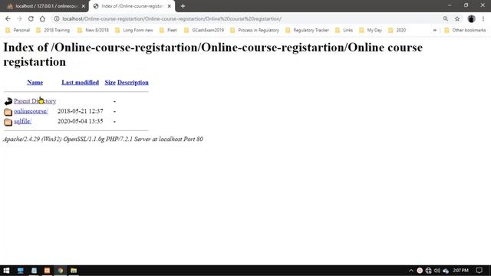Open the browser home page
The height and width of the screenshot is (276, 491).
pyautogui.click(x=42, y=18)
